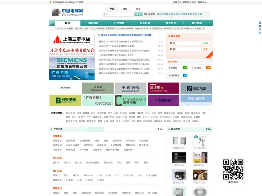Click 曳引系统 in the sub-navigation bar

(x=79, y=29)
